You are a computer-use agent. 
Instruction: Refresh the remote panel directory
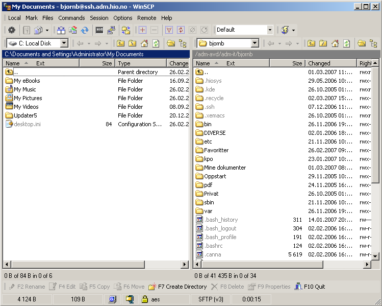347,43
